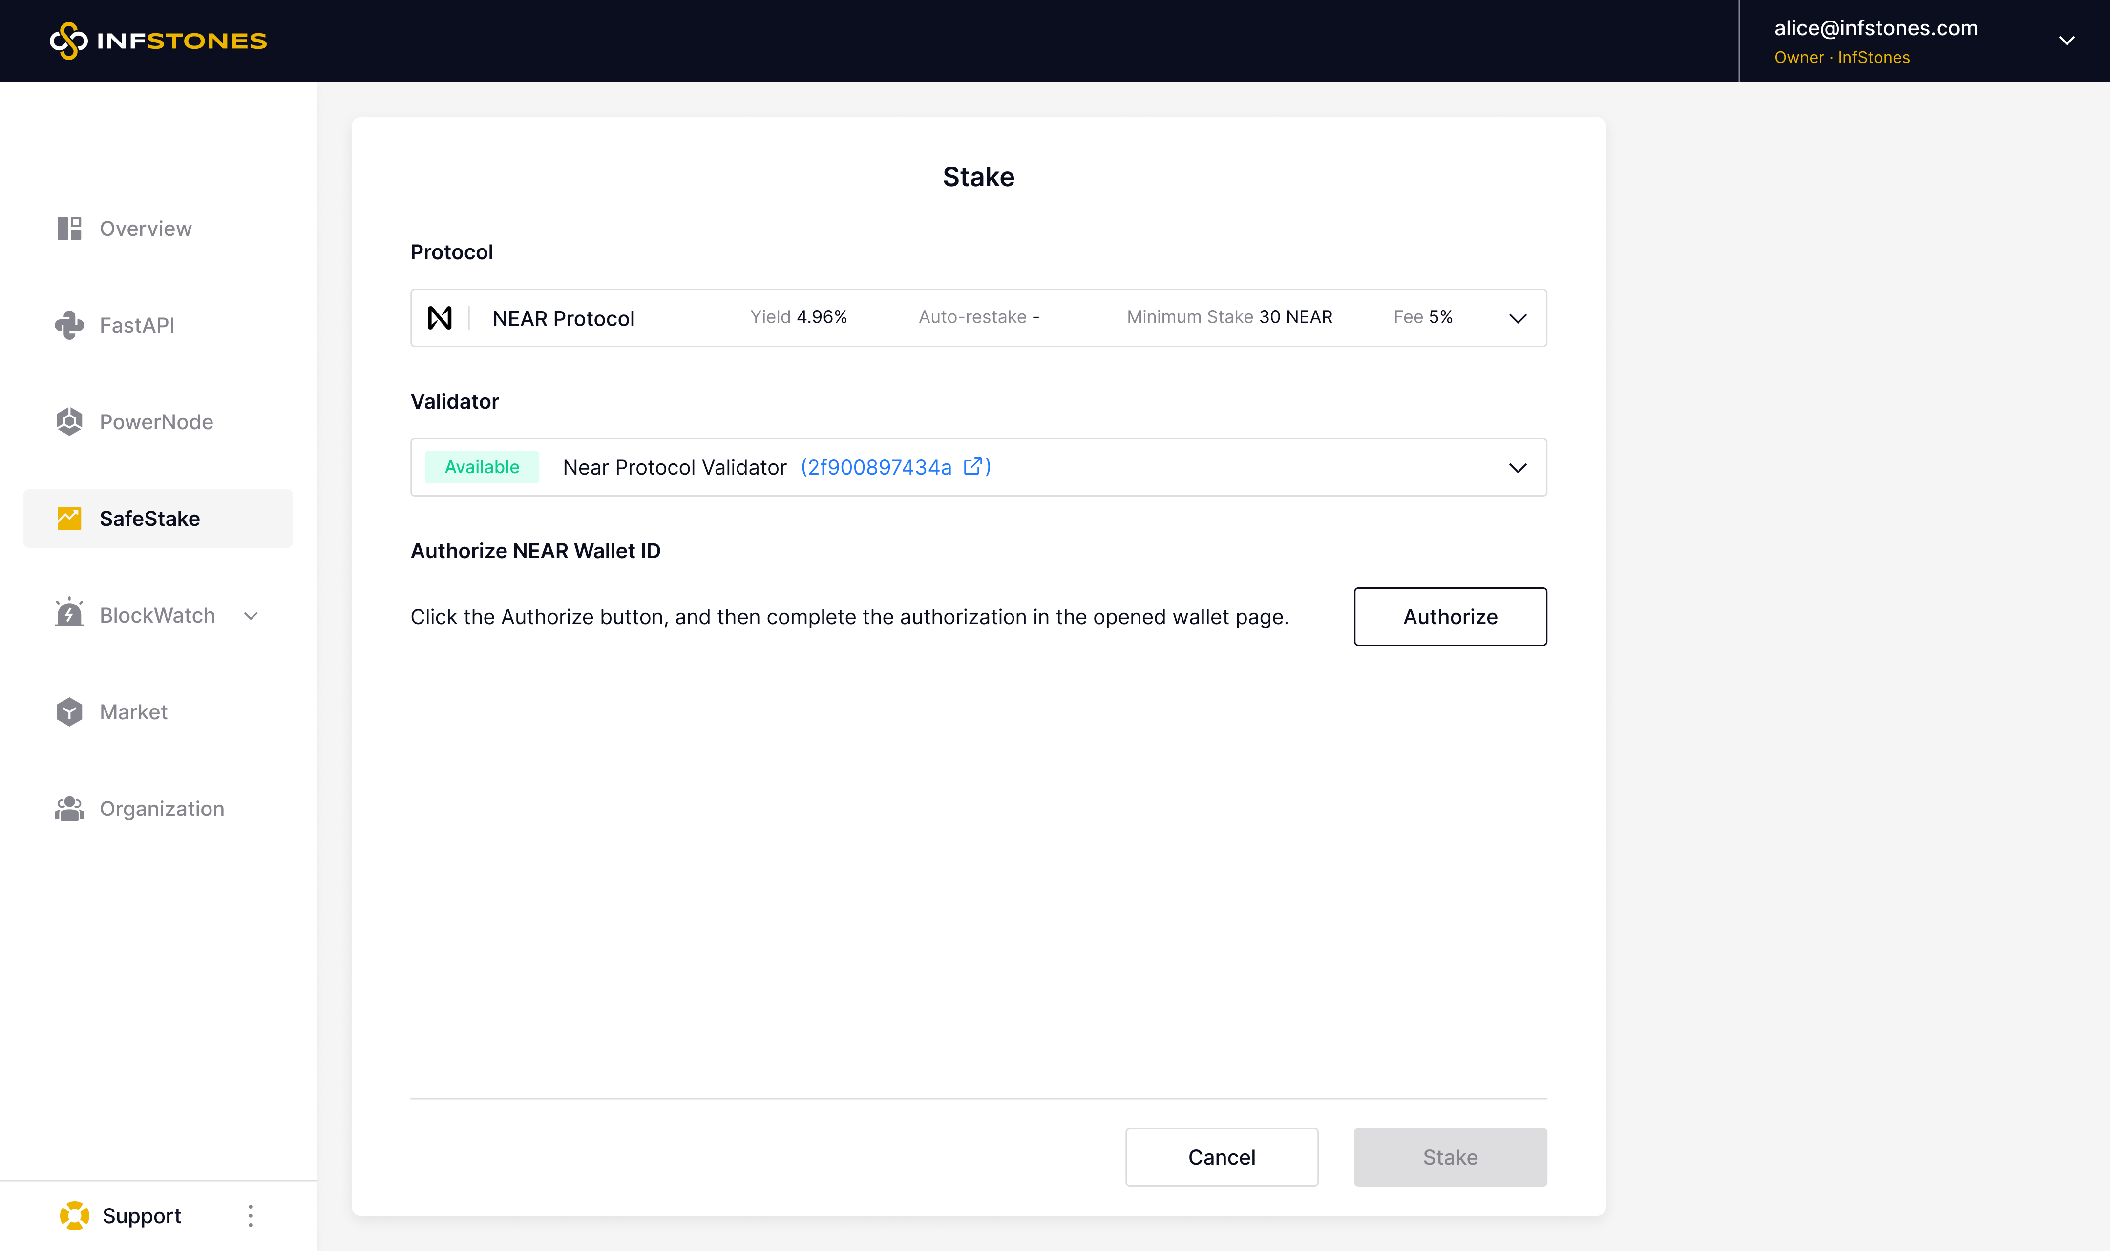Click the Support lifebuoy icon
Screen dimensions: 2110x1251
click(74, 1215)
